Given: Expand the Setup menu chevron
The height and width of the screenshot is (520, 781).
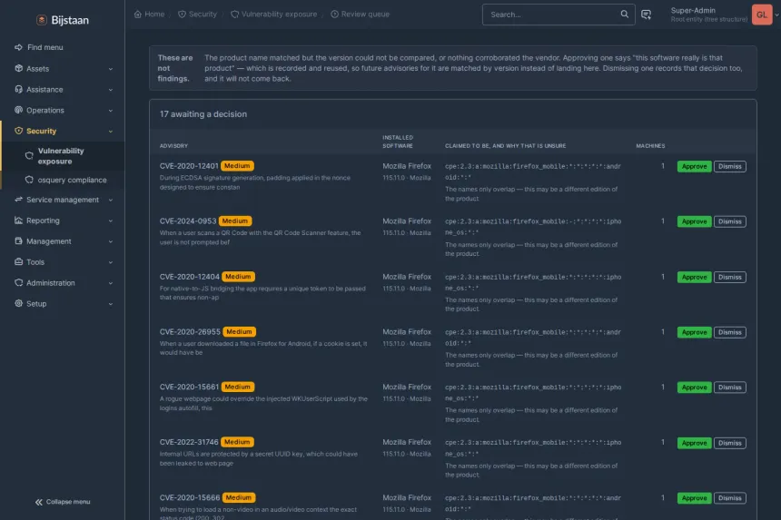Looking at the screenshot, I should pyautogui.click(x=111, y=304).
